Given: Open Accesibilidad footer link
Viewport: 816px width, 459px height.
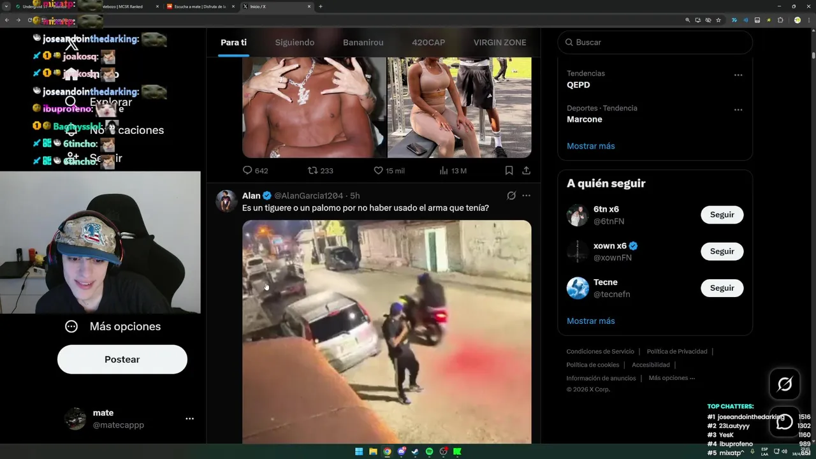Looking at the screenshot, I should point(651,365).
